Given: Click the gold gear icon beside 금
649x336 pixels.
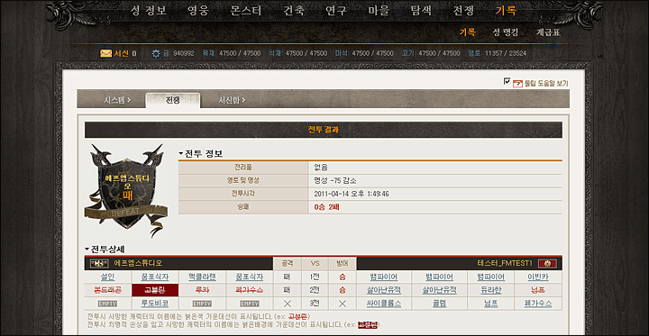Looking at the screenshot, I should (x=156, y=53).
